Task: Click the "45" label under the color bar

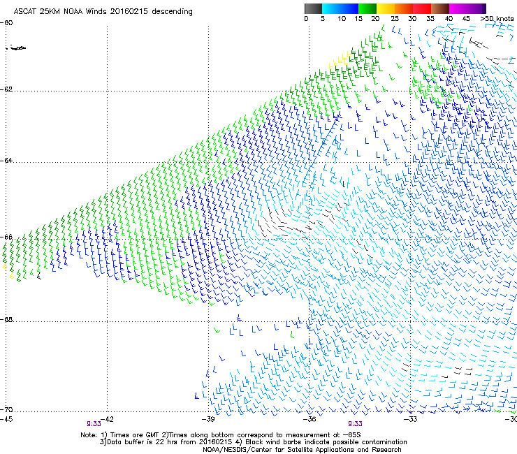Action: point(466,19)
